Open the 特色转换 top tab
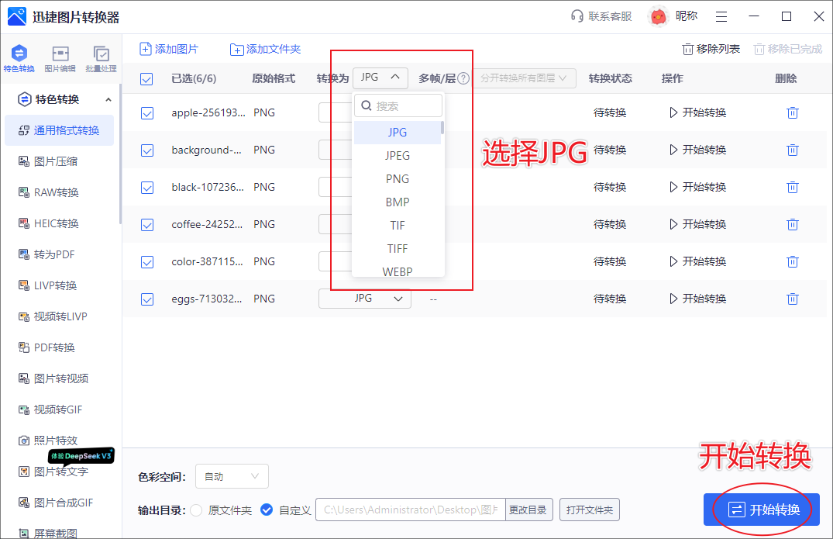Image resolution: width=833 pixels, height=539 pixels. coord(19,58)
